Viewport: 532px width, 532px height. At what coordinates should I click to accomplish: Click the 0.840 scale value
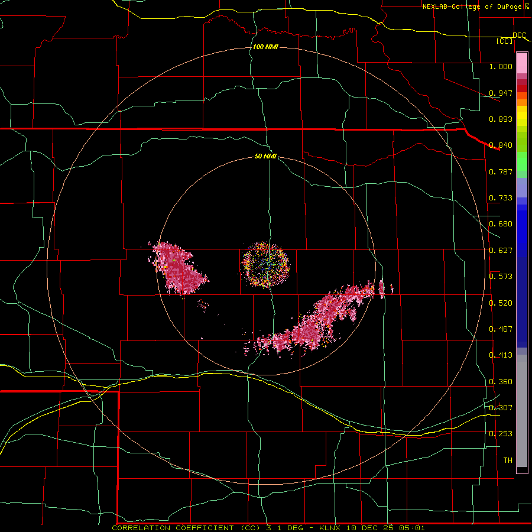[501, 145]
